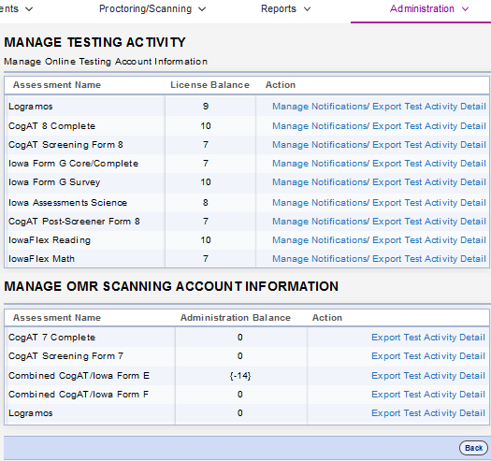Open Manage Notifications link for Iowa Form G Survey
The image size is (491, 461).
tap(321, 182)
